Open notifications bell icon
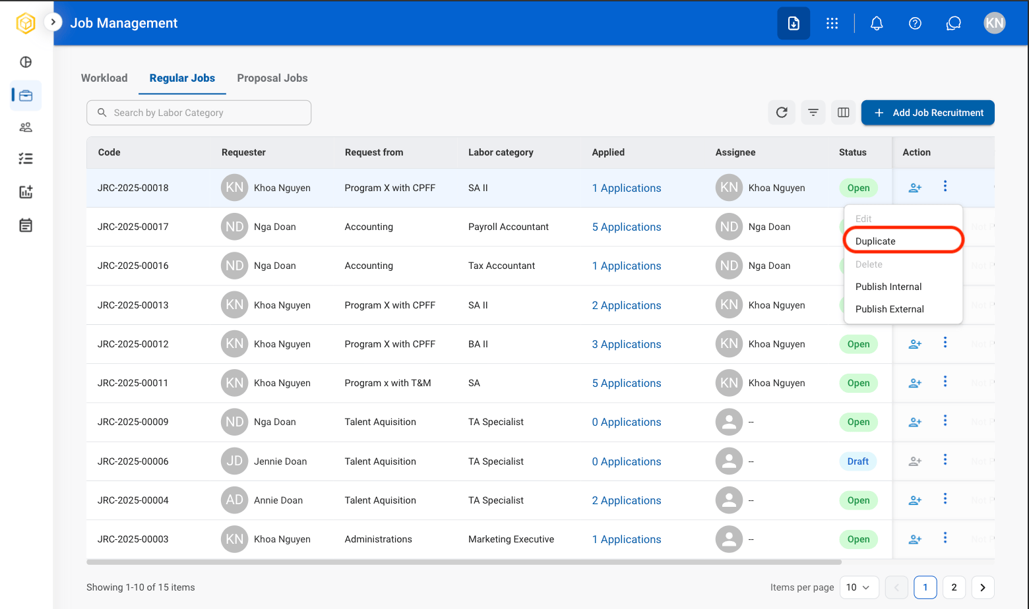 877,23
